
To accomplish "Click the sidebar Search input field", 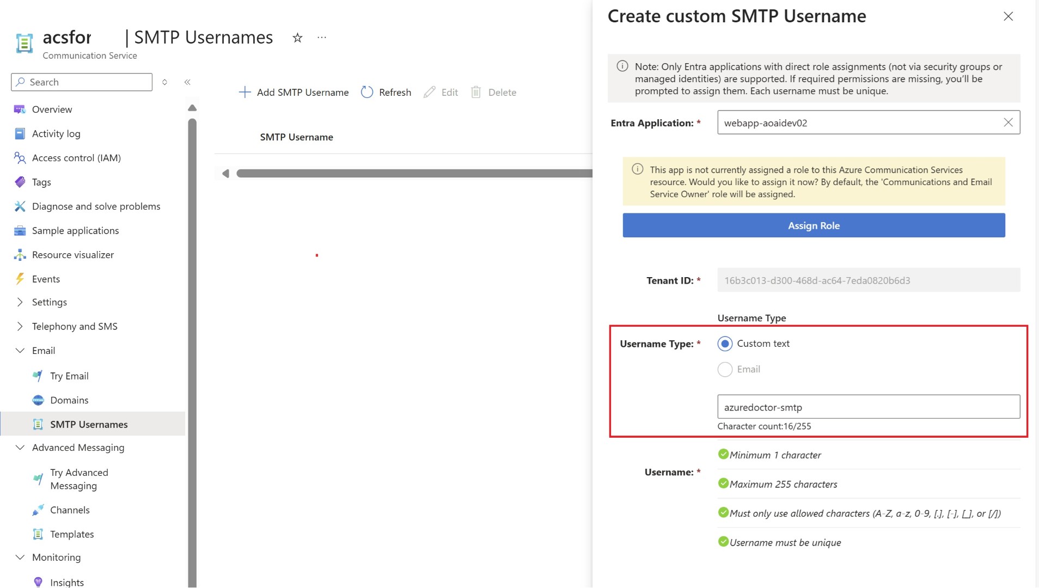I will (82, 82).
